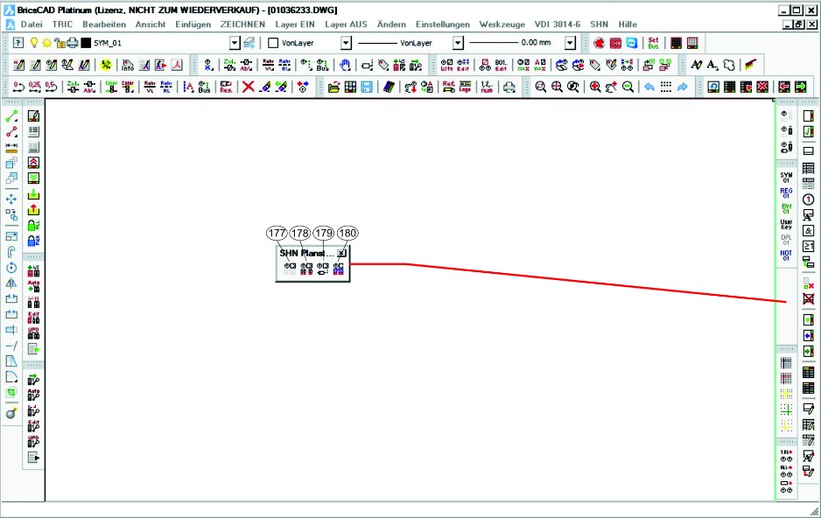Click the SYM 01 icon in right toolbar
The image size is (821, 518).
(x=786, y=178)
